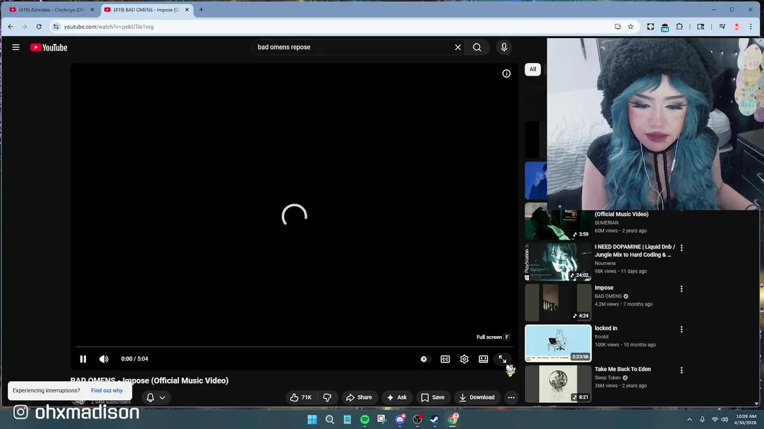The height and width of the screenshot is (429, 764).
Task: Go back in browser history
Action: tap(10, 27)
